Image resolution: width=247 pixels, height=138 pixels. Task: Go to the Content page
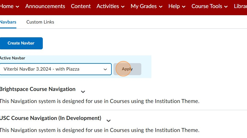[x=81, y=6]
